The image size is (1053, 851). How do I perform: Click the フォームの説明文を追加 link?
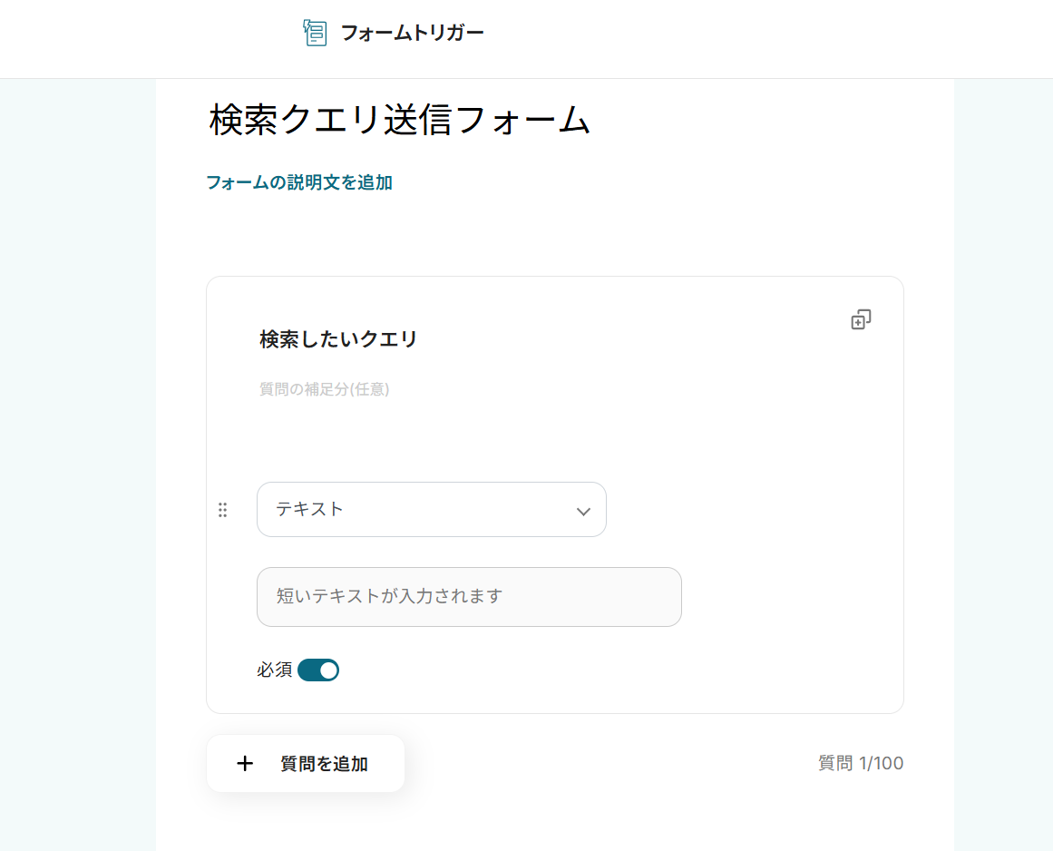[299, 182]
